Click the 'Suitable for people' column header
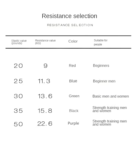Screen dimensions: 138x148 pos(101,42)
